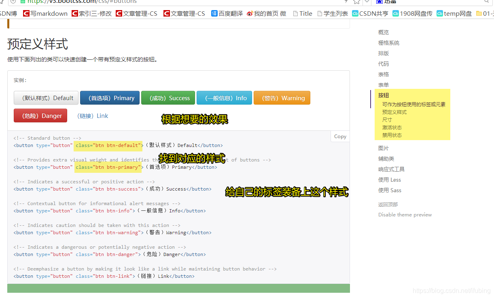The width and height of the screenshot is (494, 298).
Task: Copy the code sample with Copy button
Action: (x=340, y=136)
